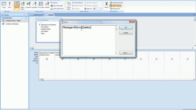Open the Show Table dialog

tap(69, 5)
